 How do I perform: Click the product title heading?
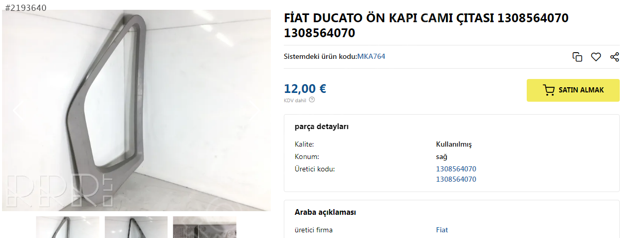click(426, 26)
